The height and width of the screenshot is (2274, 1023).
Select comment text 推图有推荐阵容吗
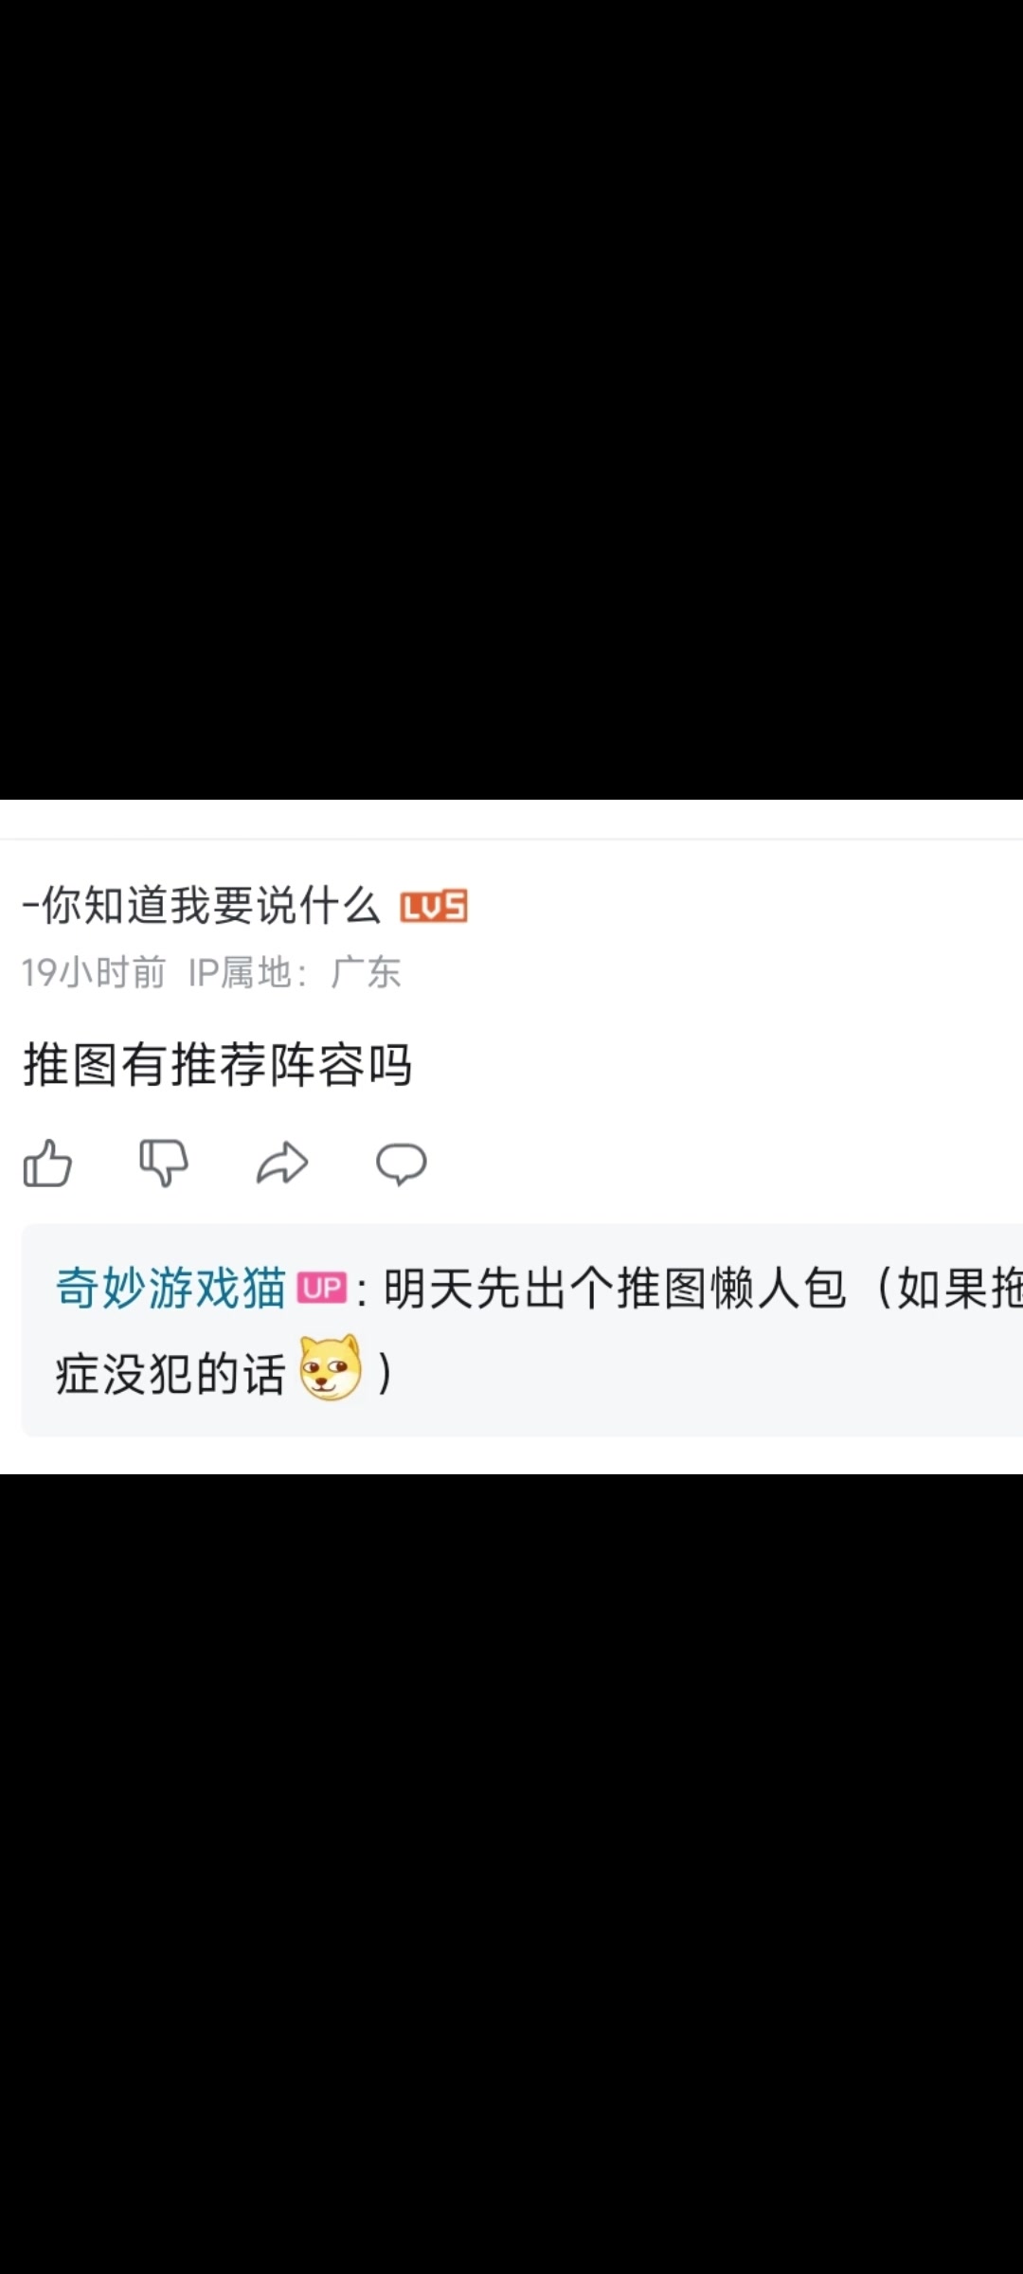click(218, 1065)
